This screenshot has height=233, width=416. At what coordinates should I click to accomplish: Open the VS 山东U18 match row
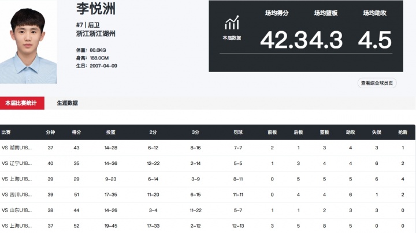coord(17,211)
